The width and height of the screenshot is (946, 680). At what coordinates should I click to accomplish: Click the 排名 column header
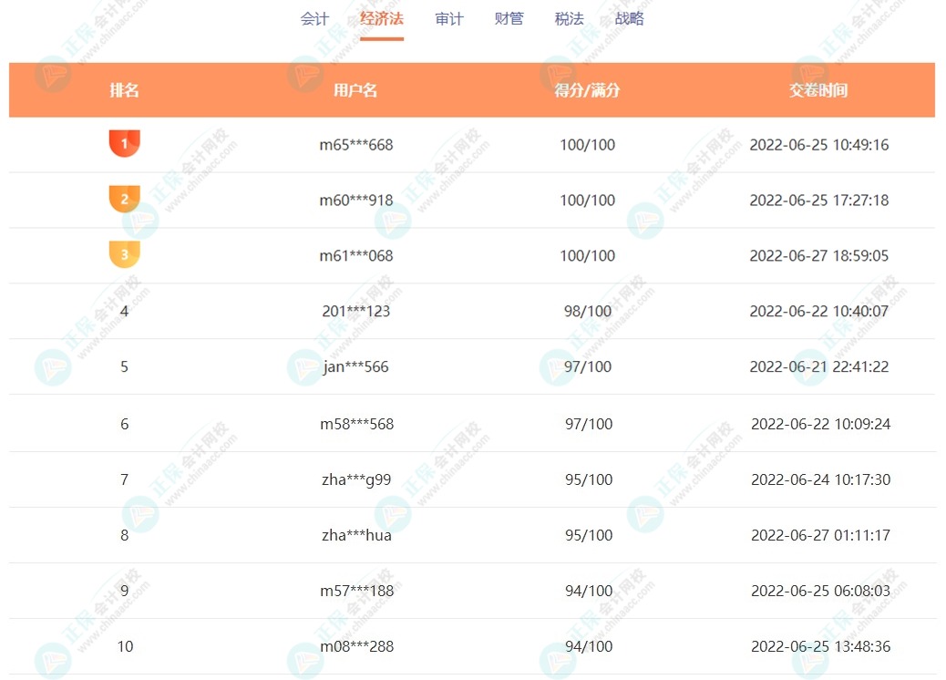pyautogui.click(x=124, y=90)
